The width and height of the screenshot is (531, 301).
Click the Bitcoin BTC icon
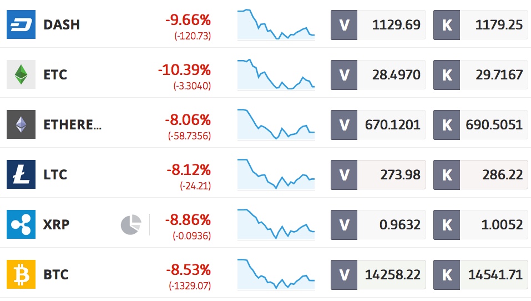21,274
